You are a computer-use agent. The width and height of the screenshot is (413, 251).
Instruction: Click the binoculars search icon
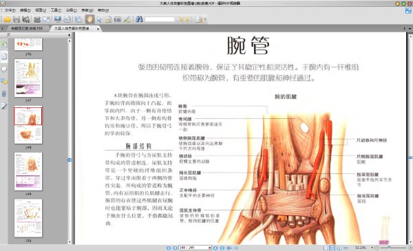(139, 19)
